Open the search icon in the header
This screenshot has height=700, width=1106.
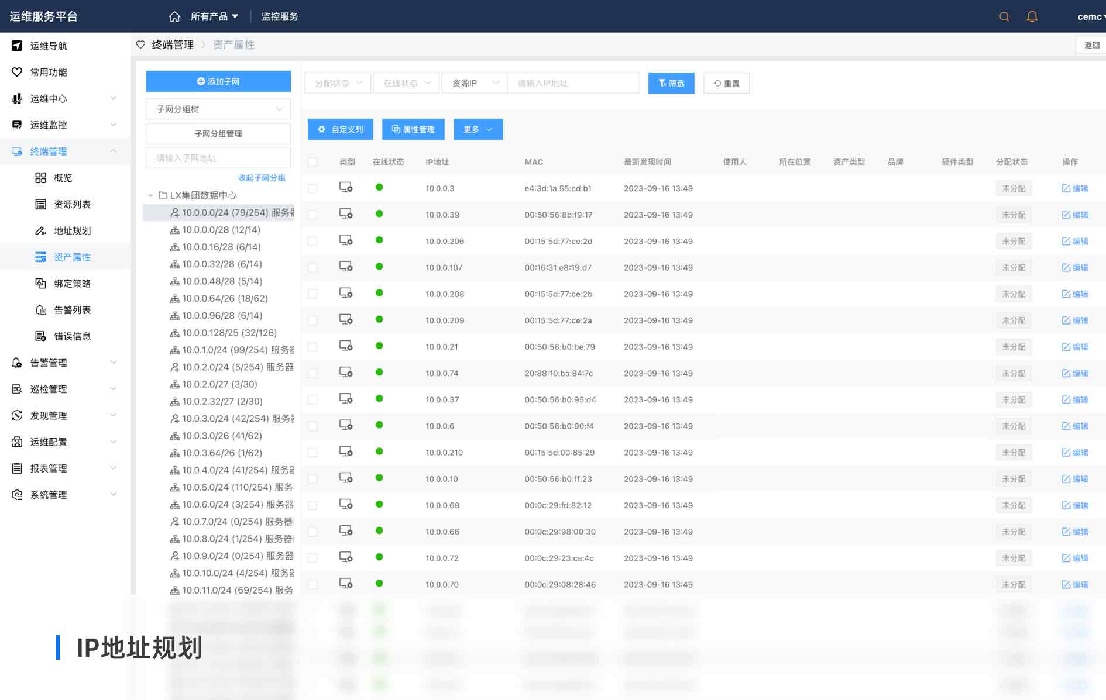pyautogui.click(x=1004, y=16)
